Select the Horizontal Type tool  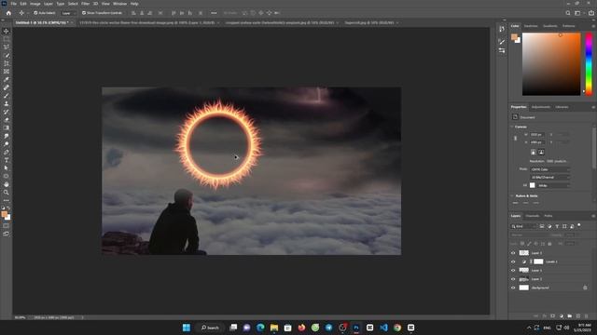click(x=7, y=160)
